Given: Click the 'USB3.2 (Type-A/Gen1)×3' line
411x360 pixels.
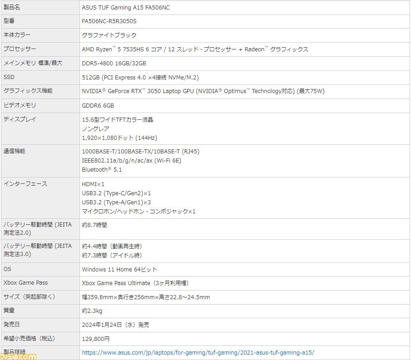Looking at the screenshot, I should click(116, 202).
